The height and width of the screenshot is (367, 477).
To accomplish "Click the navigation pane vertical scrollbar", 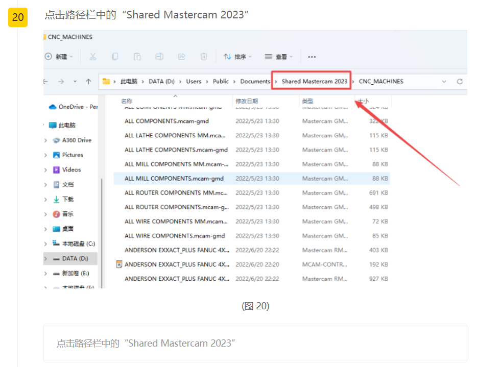I will tap(102, 233).
